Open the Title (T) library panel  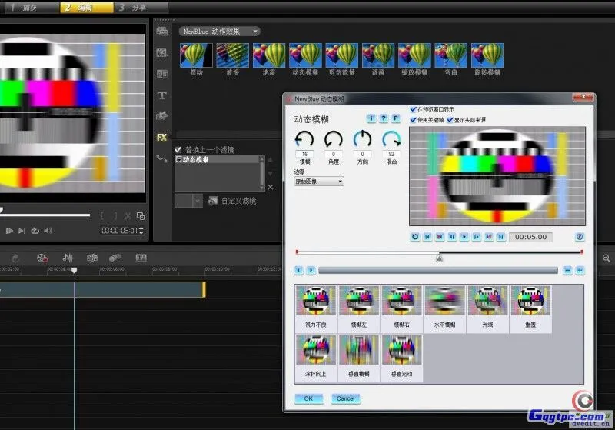(x=161, y=95)
